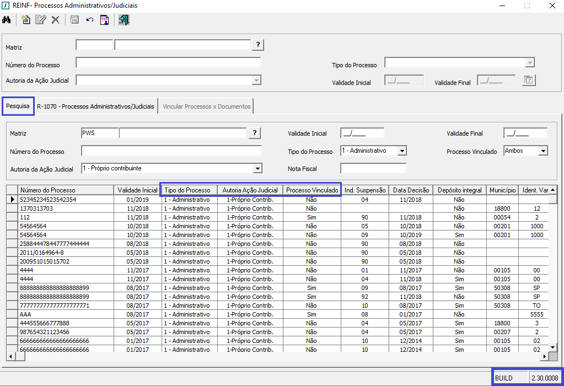Click the save floppy disk icon
This screenshot has width=564, height=386.
[74, 20]
